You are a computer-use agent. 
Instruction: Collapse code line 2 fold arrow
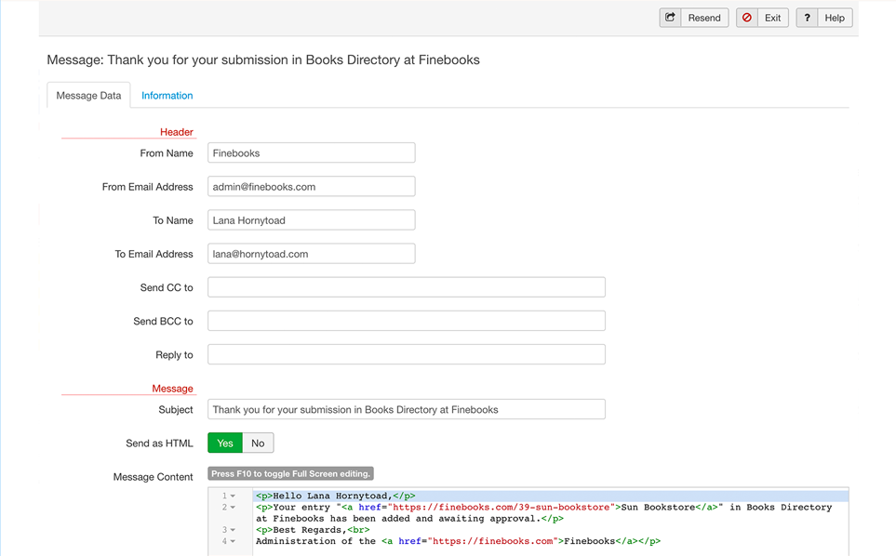234,508
